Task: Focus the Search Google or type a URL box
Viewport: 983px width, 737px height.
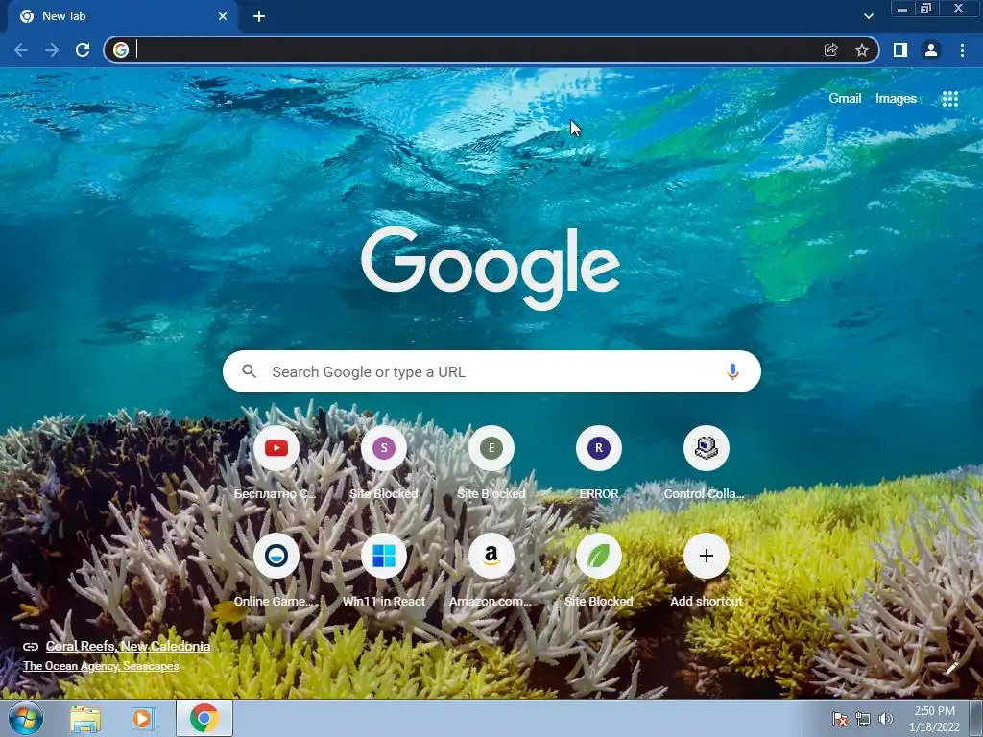Action: (491, 371)
